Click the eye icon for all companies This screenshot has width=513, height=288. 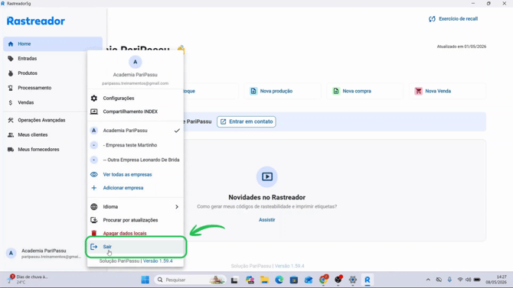coord(94,175)
